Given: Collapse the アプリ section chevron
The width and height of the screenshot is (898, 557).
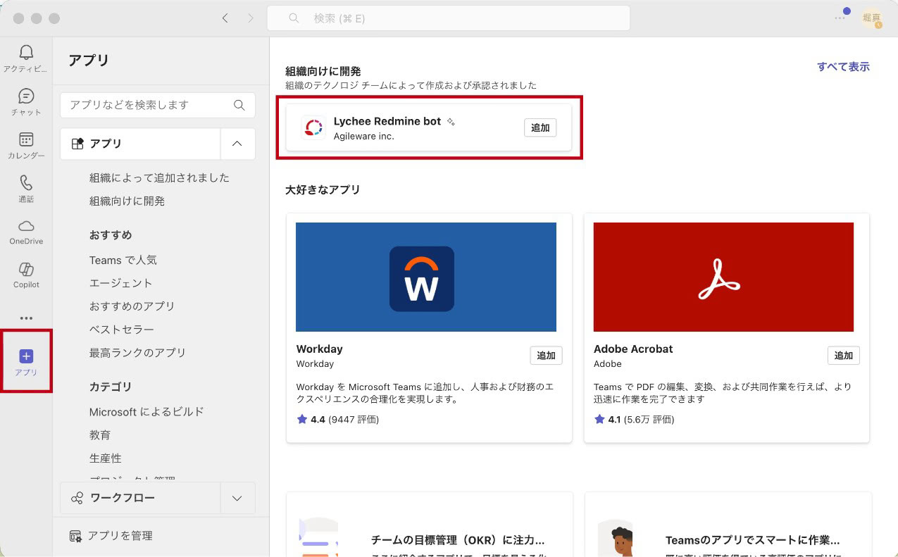Looking at the screenshot, I should click(237, 144).
